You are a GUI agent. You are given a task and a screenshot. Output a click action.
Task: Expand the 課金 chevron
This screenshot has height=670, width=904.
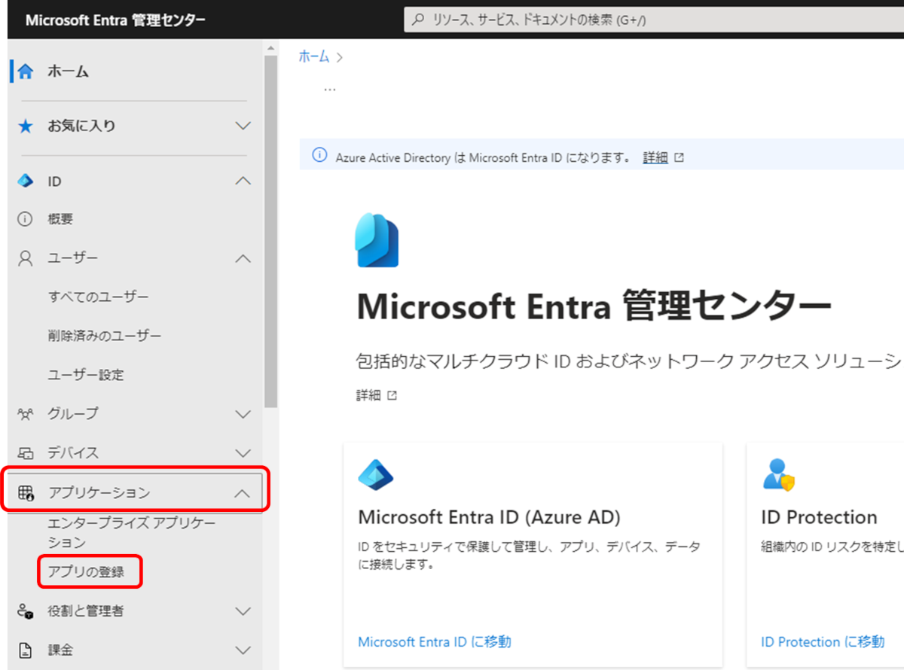[x=243, y=650]
